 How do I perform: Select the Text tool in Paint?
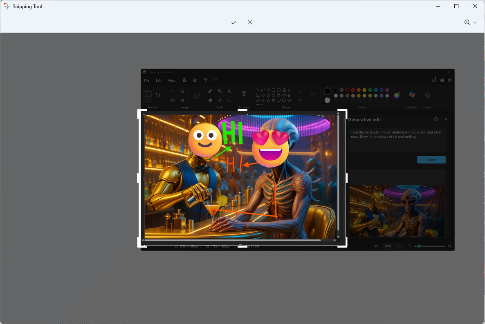tap(229, 91)
